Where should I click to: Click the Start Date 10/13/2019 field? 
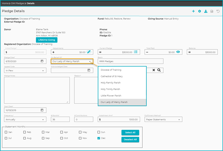coord(25,110)
